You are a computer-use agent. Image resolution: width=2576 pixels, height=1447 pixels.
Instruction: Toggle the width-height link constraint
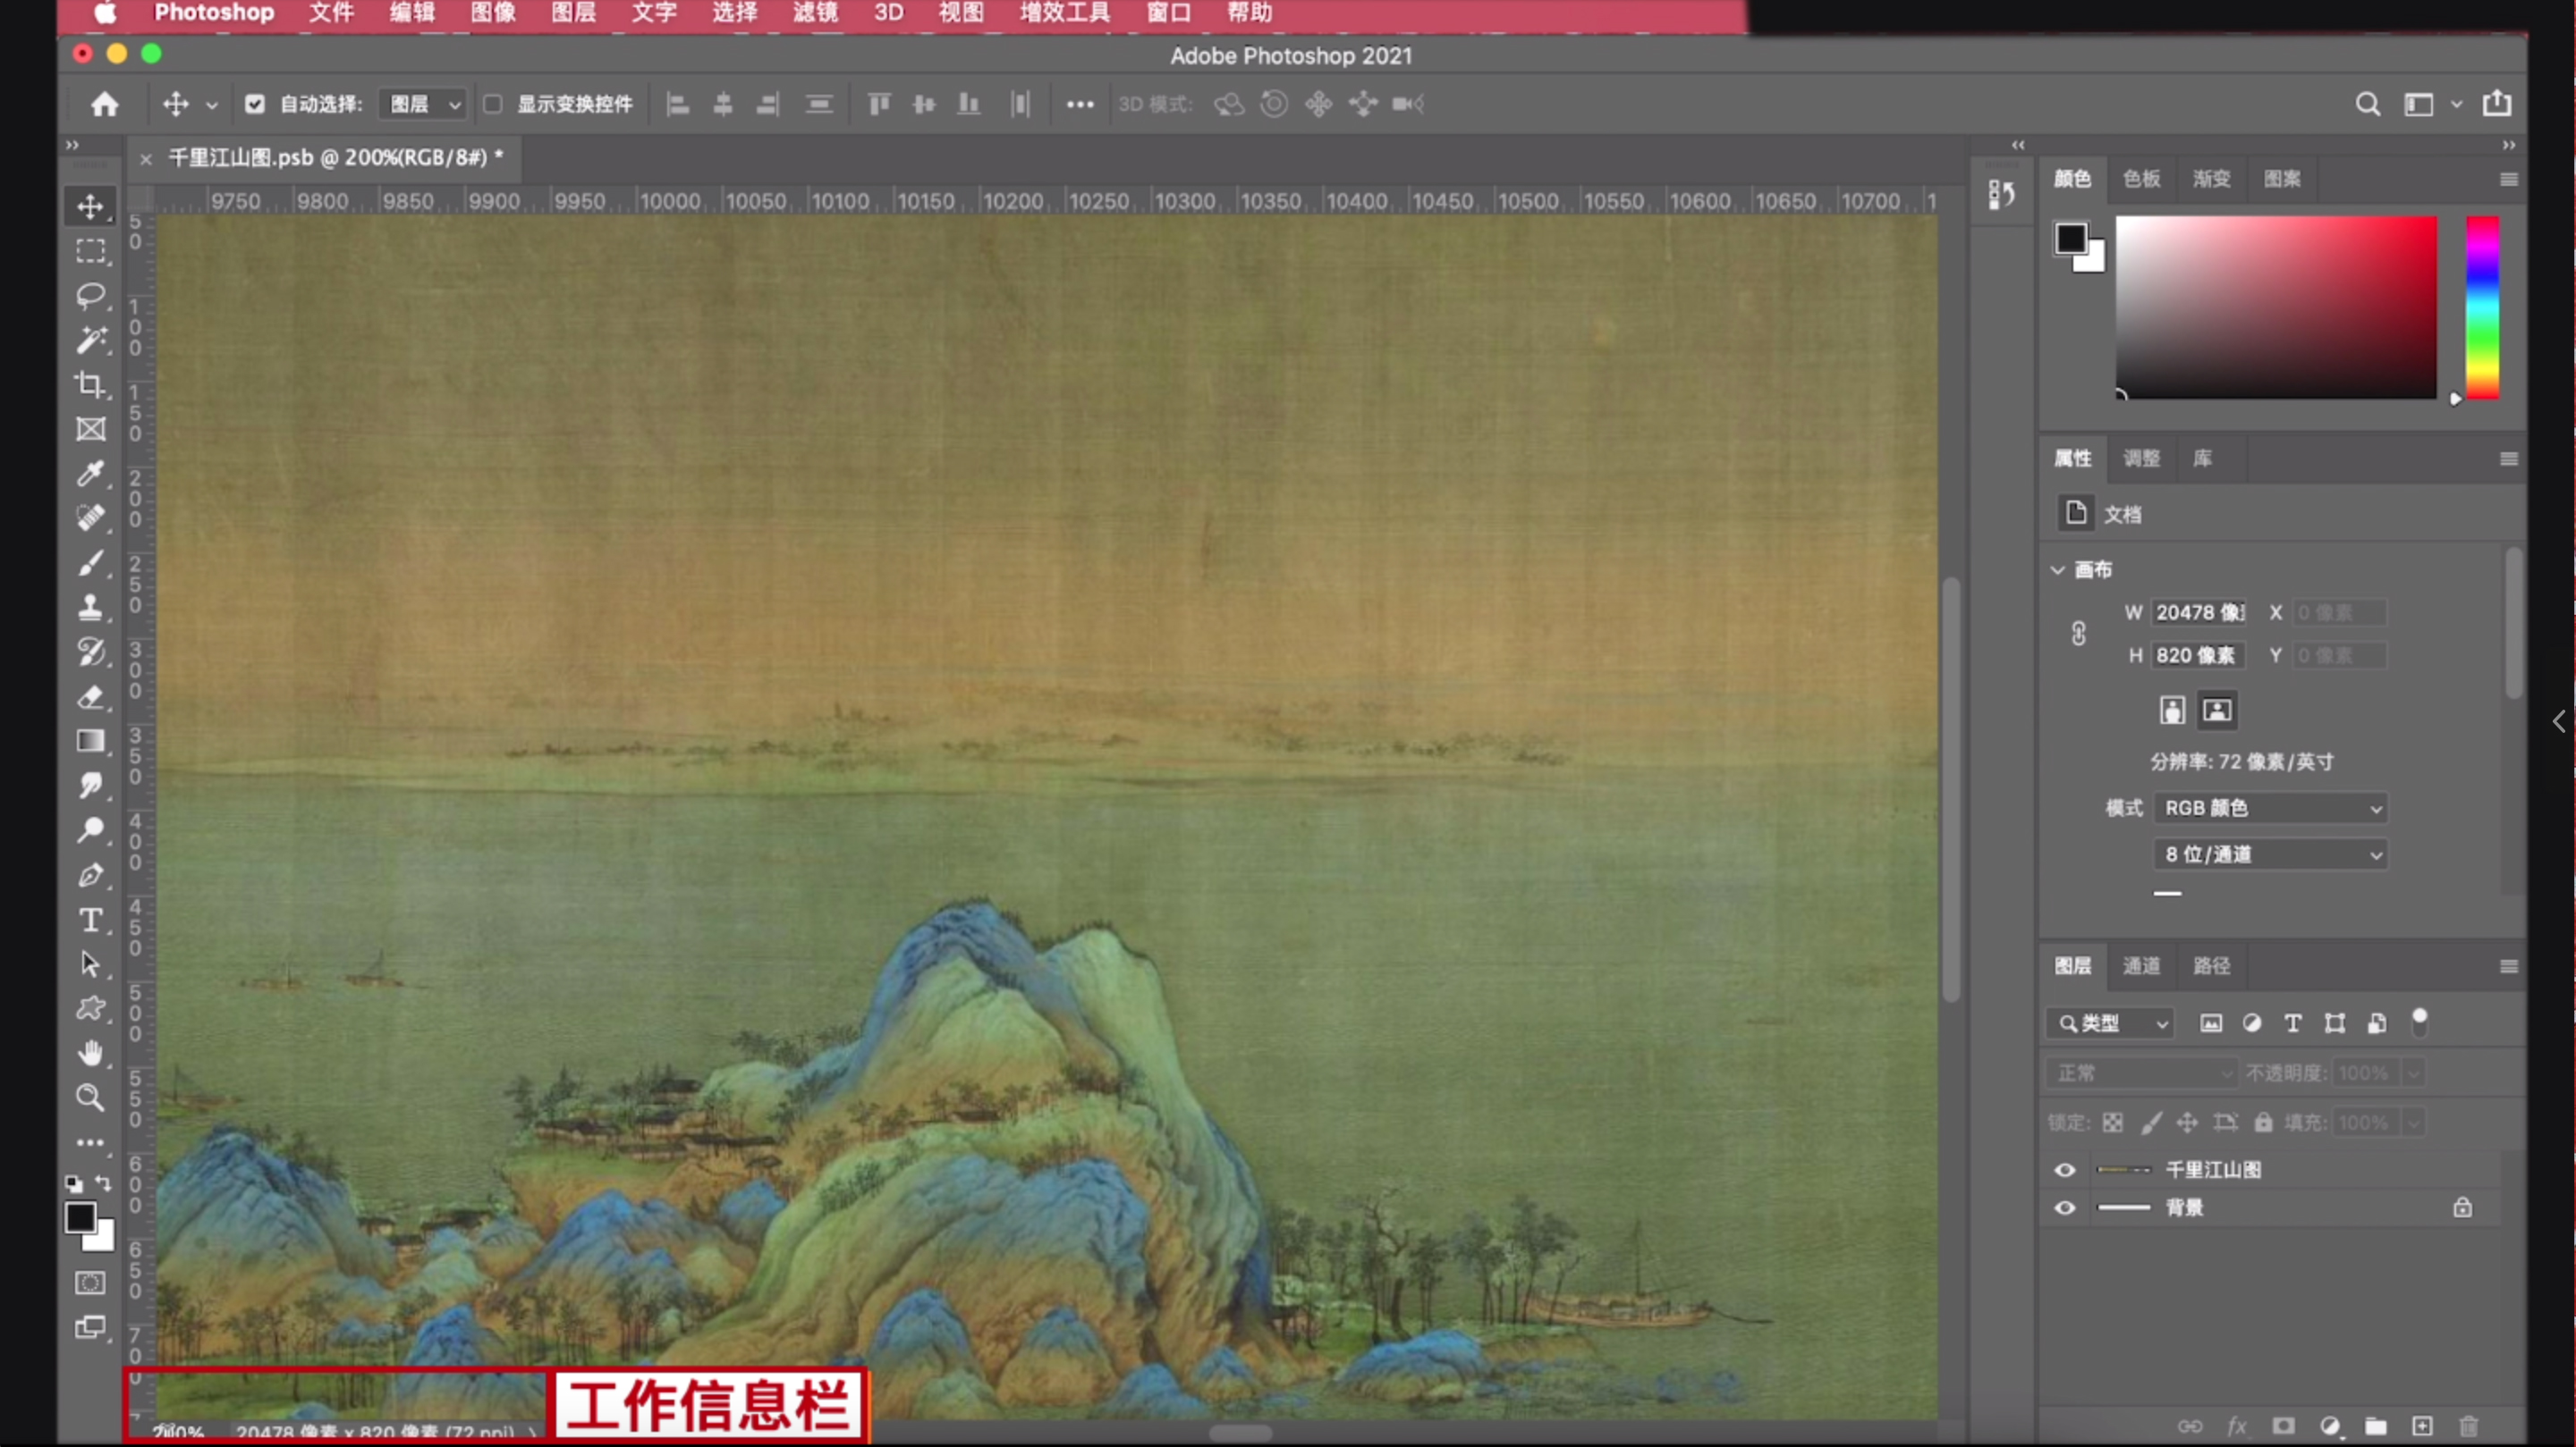click(x=2079, y=634)
